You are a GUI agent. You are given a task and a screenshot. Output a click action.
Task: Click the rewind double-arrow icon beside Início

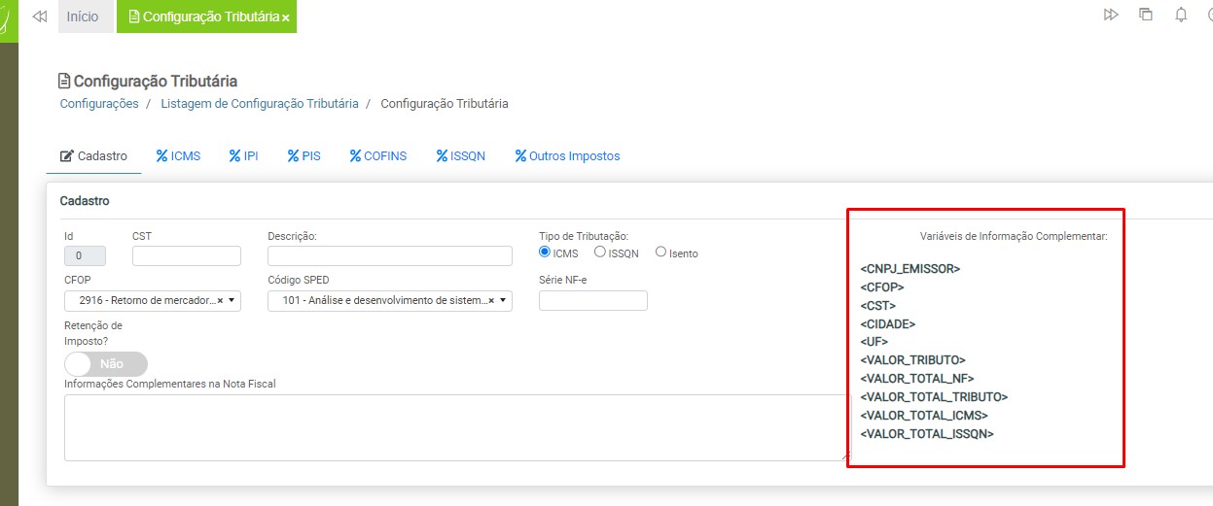click(40, 17)
